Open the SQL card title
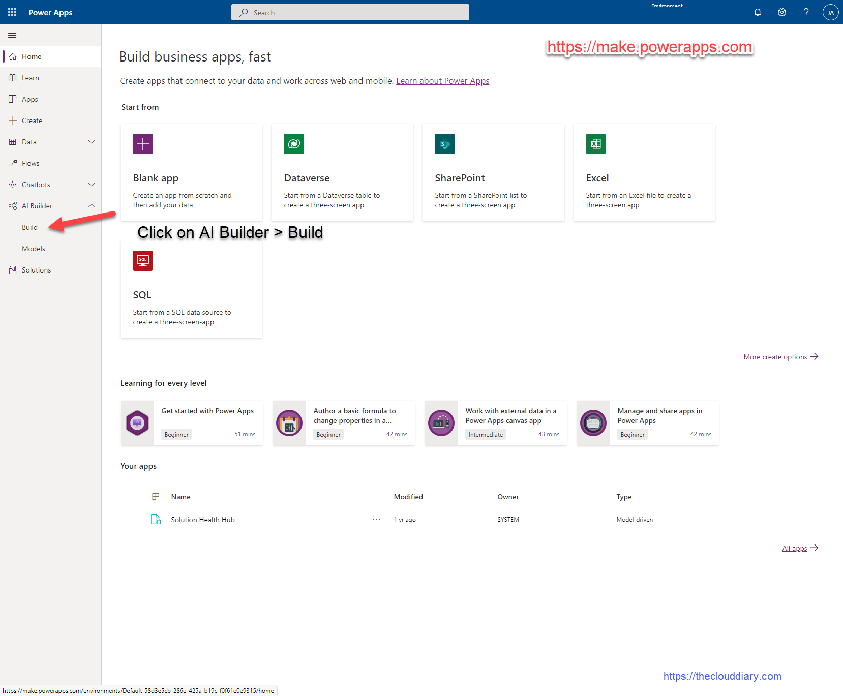Image resolution: width=843 pixels, height=696 pixels. pos(142,295)
